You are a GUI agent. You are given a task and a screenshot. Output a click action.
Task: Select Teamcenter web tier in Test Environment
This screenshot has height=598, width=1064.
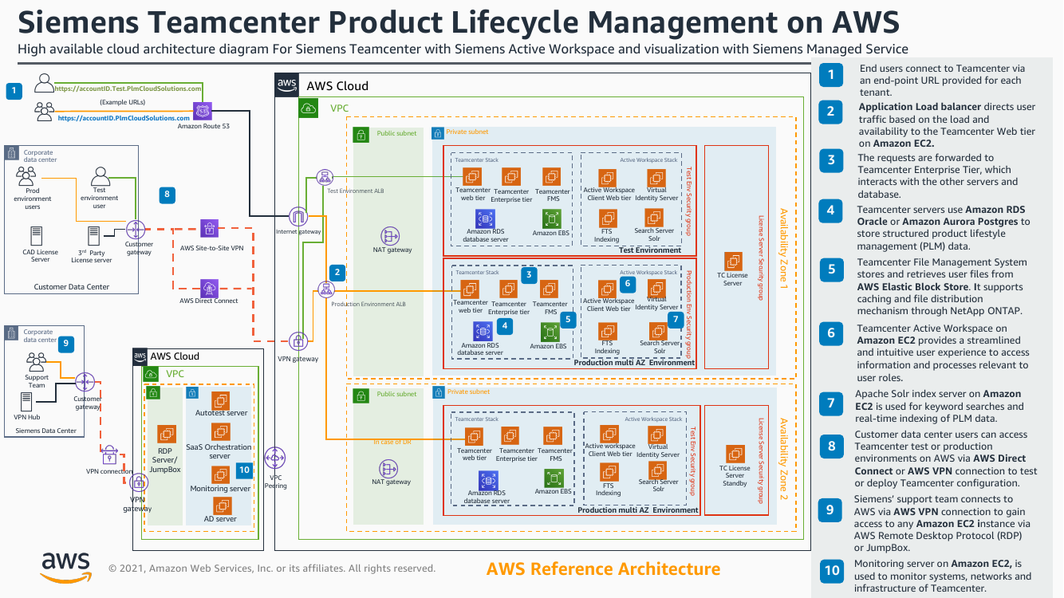coord(473,176)
